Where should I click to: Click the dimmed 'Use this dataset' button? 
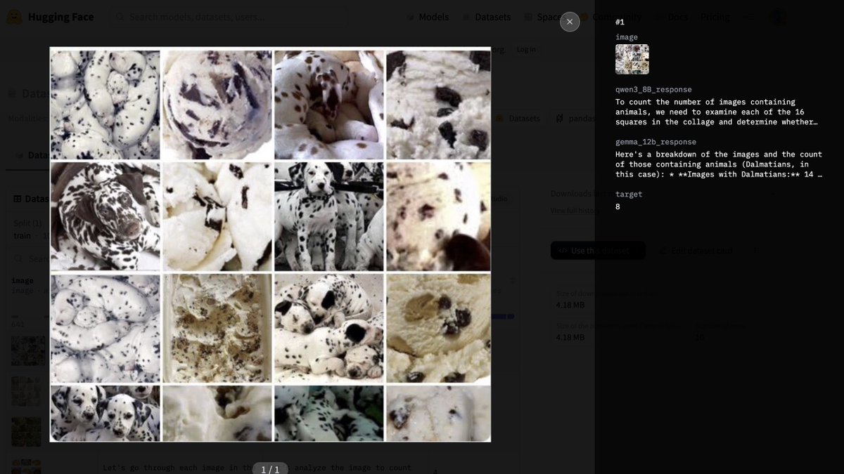coord(598,251)
